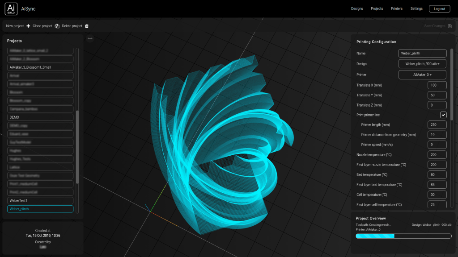Click the toolpath progress bar

point(404,236)
